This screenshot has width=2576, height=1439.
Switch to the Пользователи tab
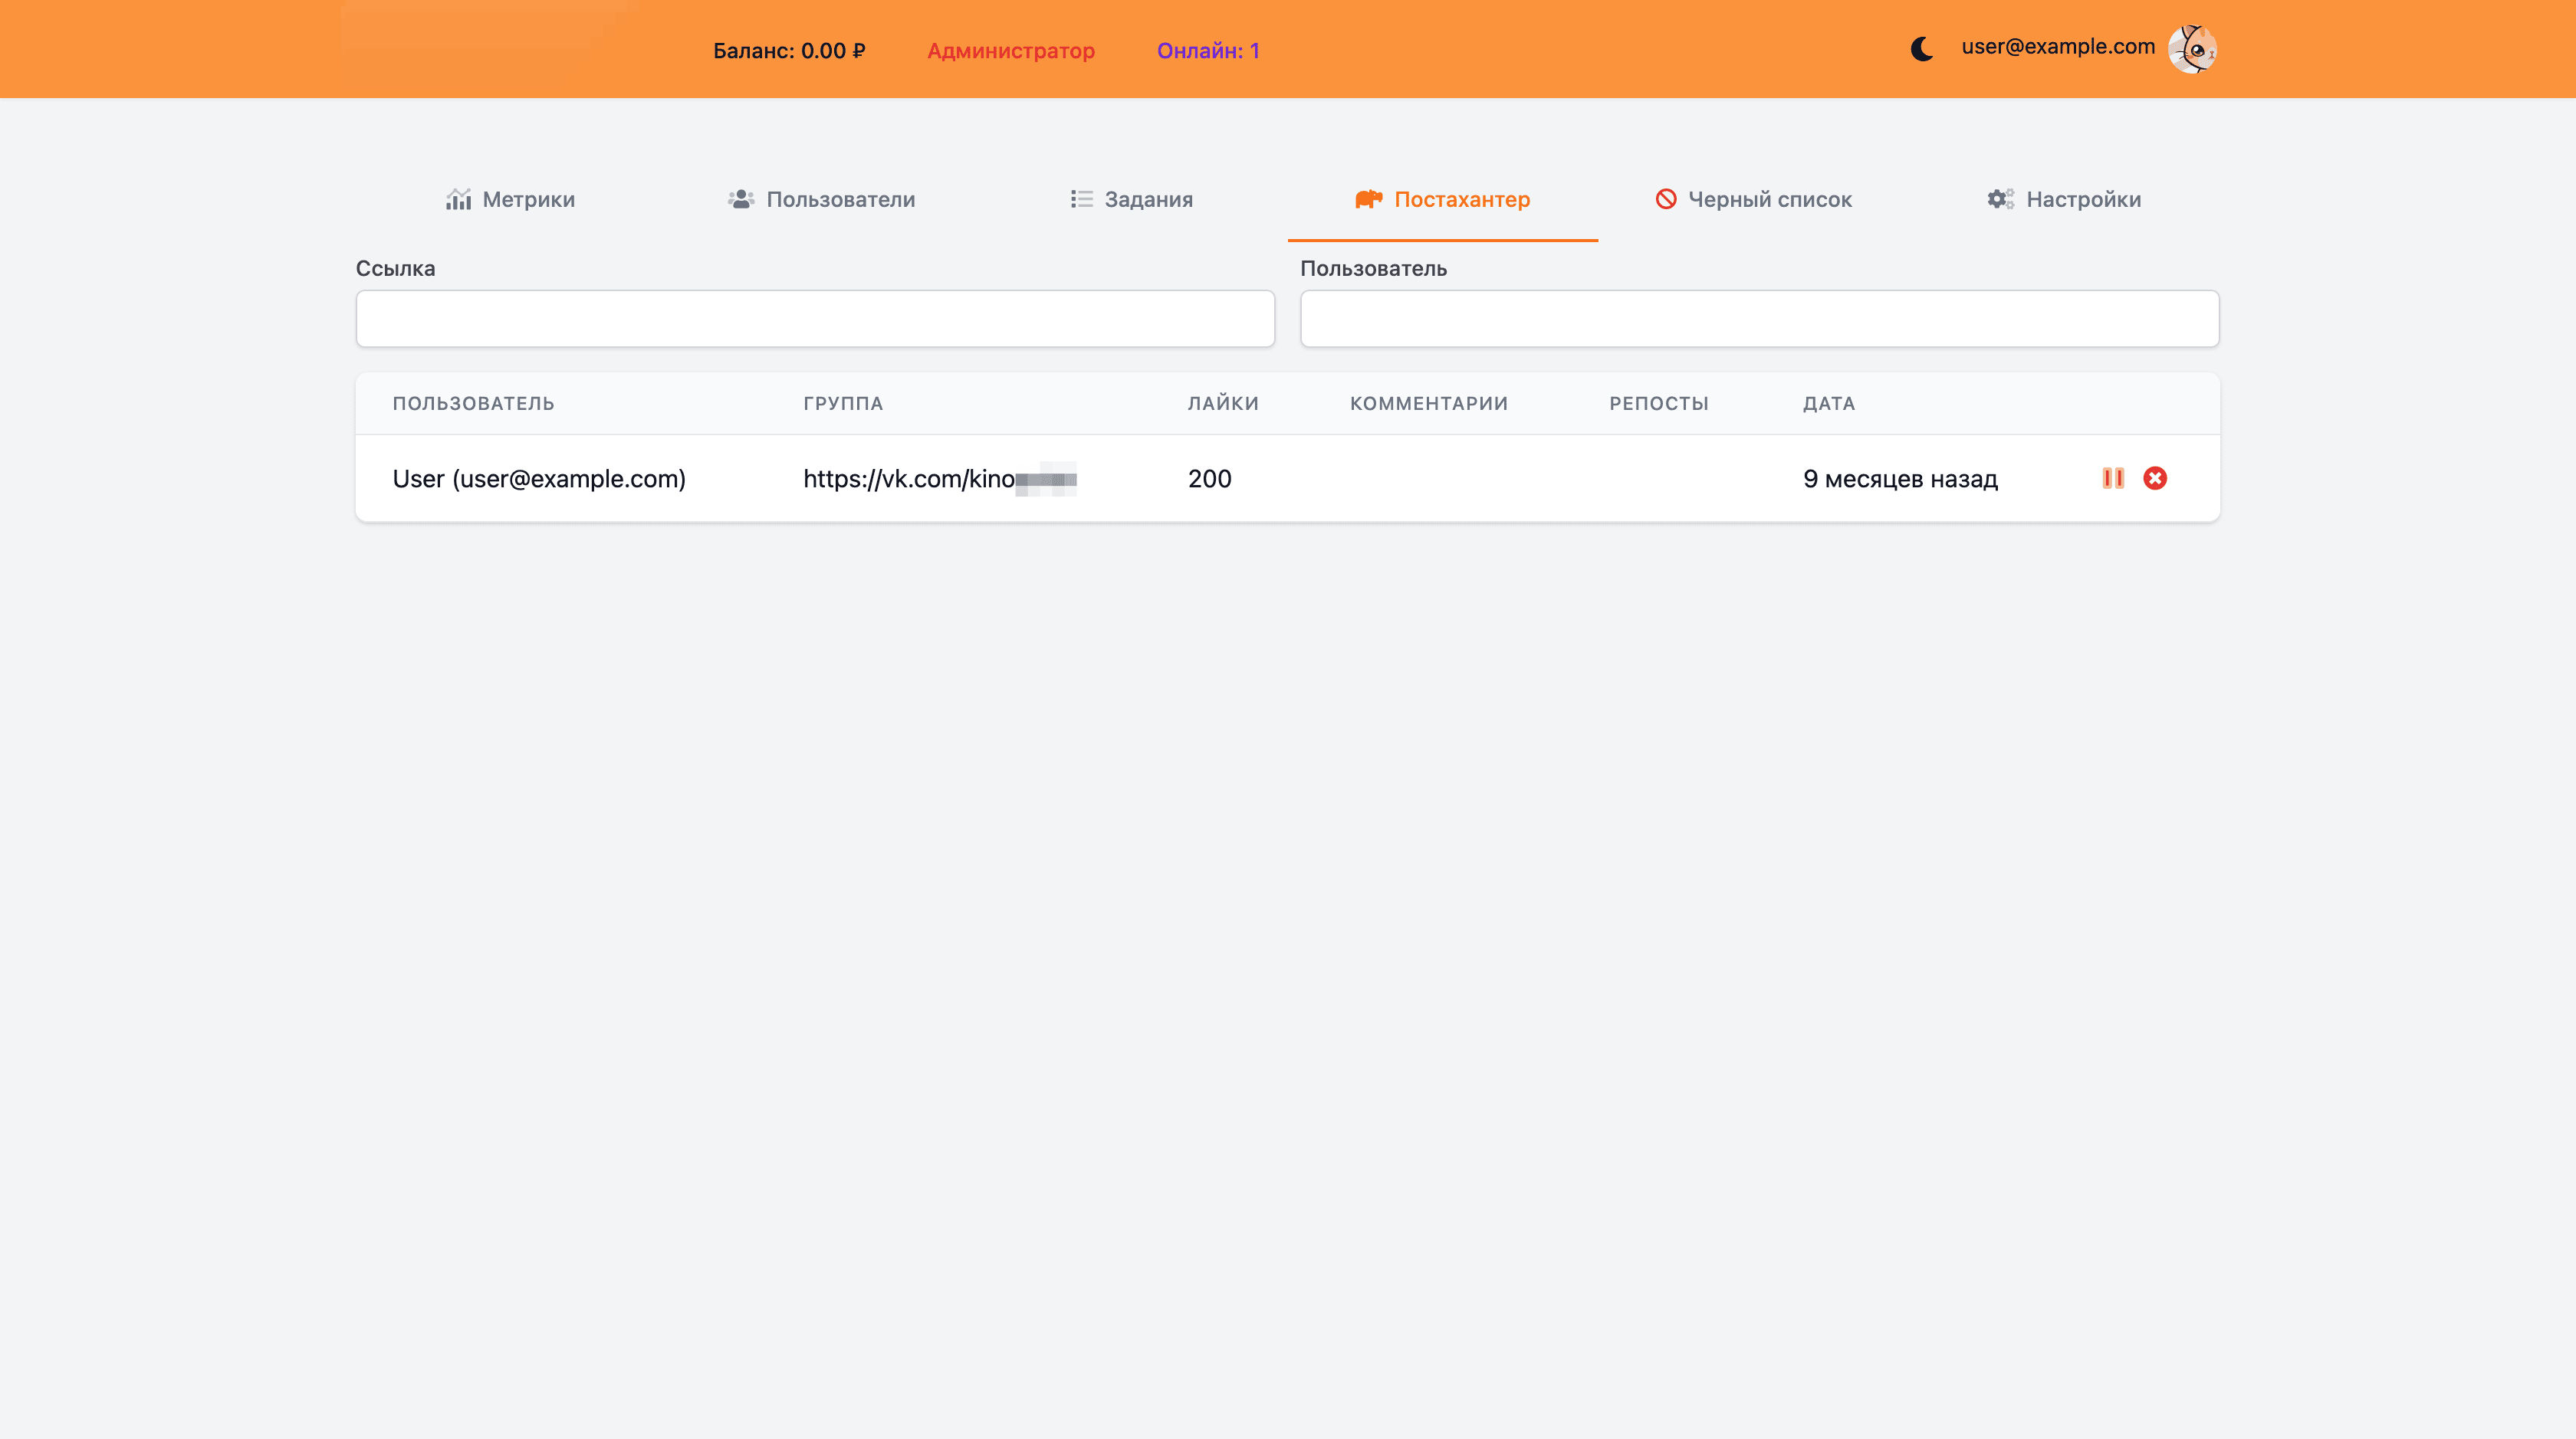click(840, 200)
